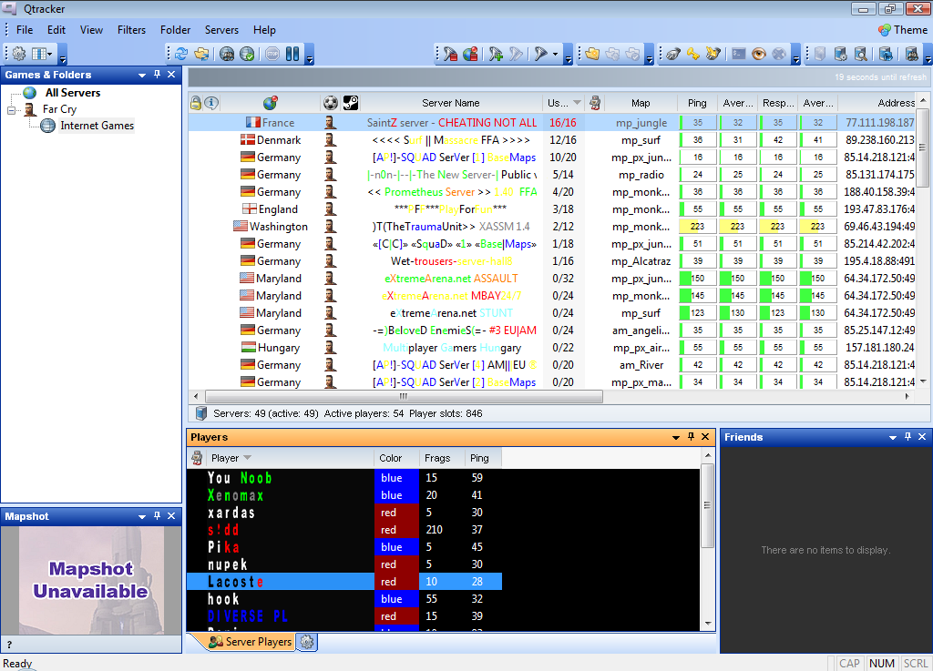The image size is (933, 671).
Task: Click the globe with green checkmark icon
Action: (247, 54)
